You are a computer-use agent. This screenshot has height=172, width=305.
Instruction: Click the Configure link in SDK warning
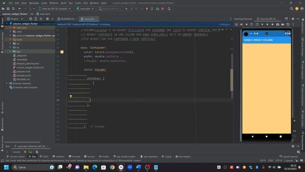tap(224, 24)
